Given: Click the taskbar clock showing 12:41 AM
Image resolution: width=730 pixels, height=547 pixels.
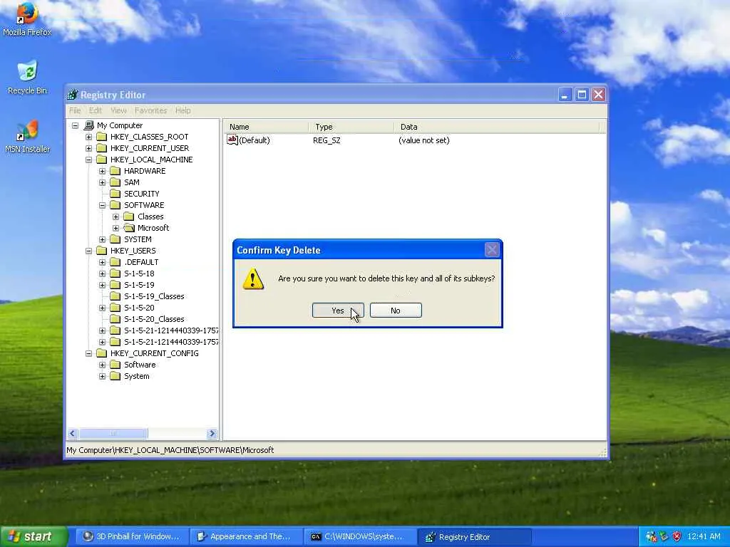Looking at the screenshot, I should (704, 536).
